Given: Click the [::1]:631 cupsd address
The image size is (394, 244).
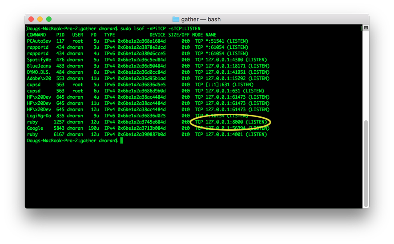Looking at the screenshot, I should coord(218,85).
